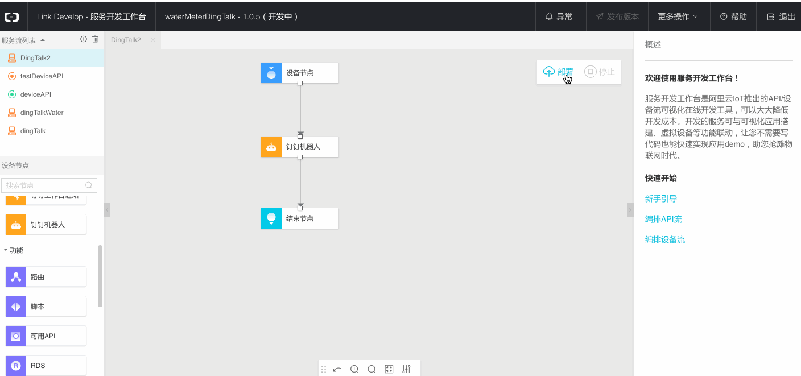Click the orange 钉钉机器人 node icon on canvas

[271, 147]
